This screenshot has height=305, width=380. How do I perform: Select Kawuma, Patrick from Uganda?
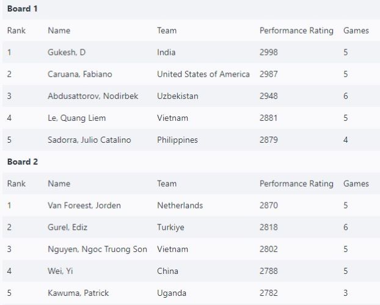tap(78, 293)
